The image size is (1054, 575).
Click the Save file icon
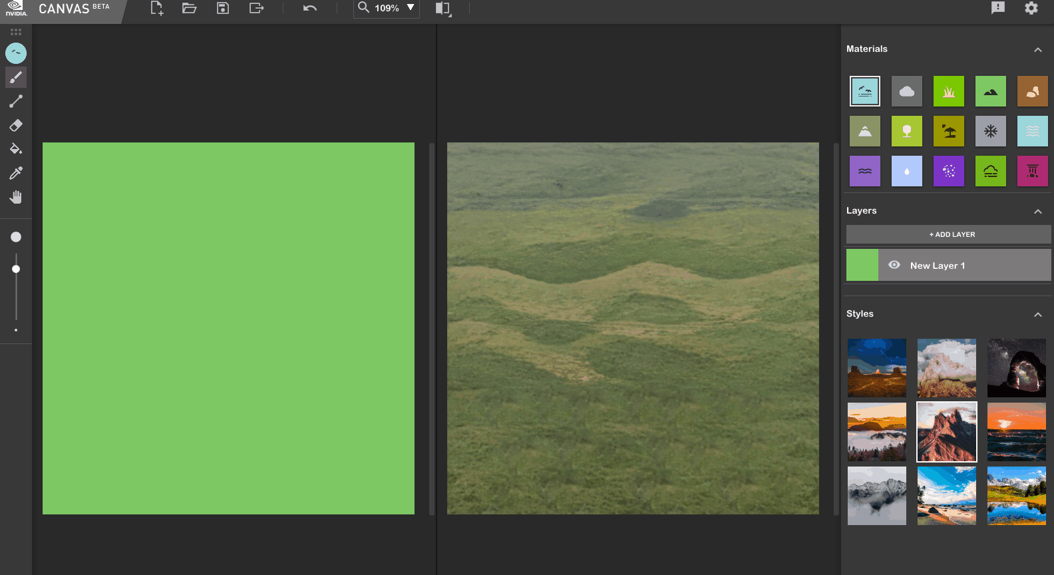point(223,8)
